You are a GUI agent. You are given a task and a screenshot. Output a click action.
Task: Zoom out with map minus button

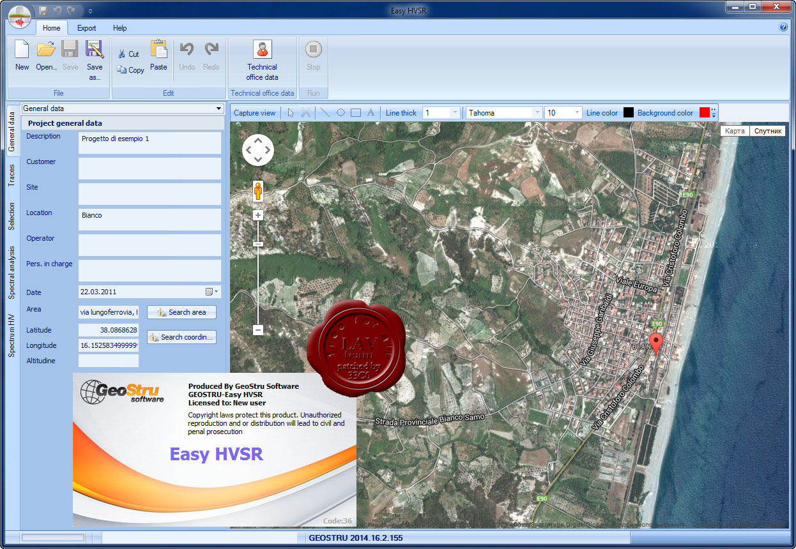258,330
